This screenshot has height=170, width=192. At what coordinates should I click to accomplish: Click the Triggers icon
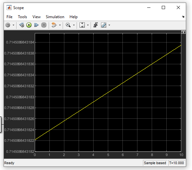click(x=96, y=25)
